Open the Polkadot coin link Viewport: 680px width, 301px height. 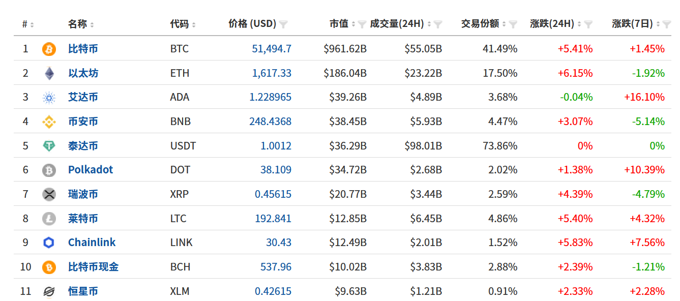(x=91, y=170)
